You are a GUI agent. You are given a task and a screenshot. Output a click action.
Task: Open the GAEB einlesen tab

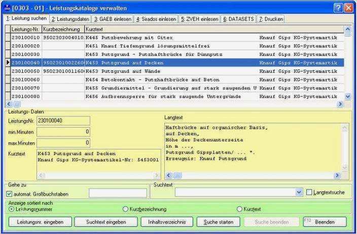coord(113,19)
